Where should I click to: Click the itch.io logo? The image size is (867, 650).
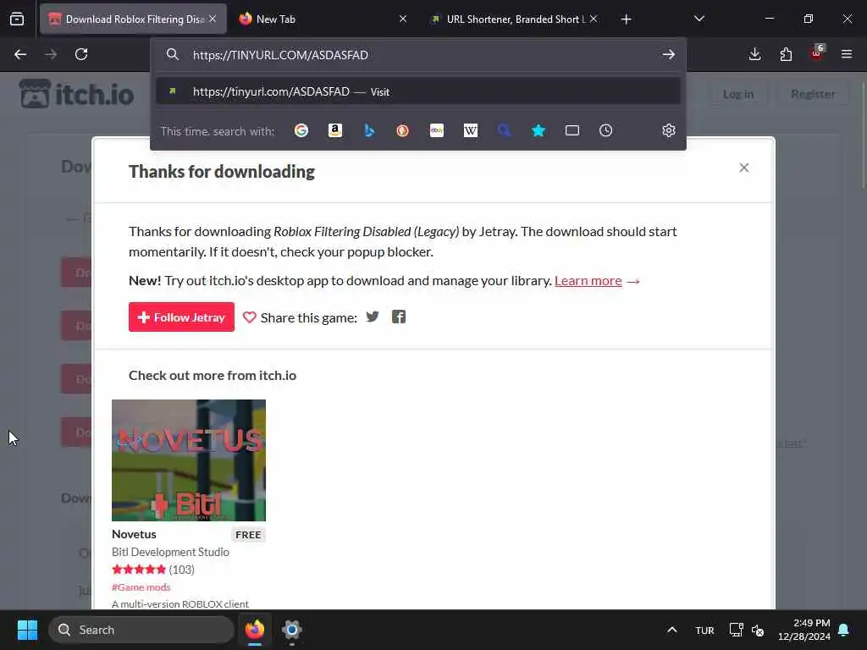77,94
